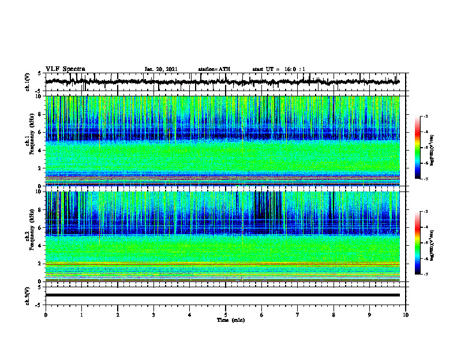Viewport: 457px width, 353px height.
Task: Click ch.1 frequency axis tick "2"
Action: (x=40, y=168)
